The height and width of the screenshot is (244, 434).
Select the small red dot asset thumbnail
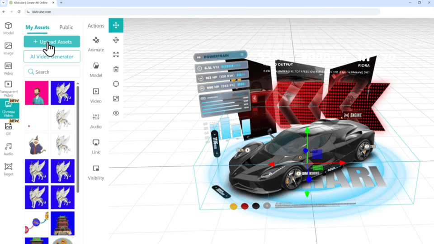pos(37,119)
